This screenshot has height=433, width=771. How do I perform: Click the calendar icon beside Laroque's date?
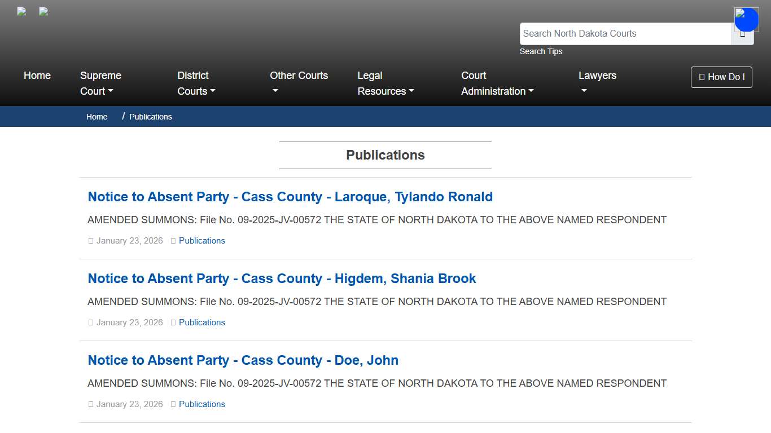pos(91,241)
